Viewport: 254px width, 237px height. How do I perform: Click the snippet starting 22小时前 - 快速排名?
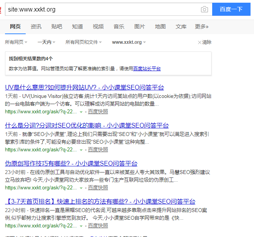tap(106, 214)
